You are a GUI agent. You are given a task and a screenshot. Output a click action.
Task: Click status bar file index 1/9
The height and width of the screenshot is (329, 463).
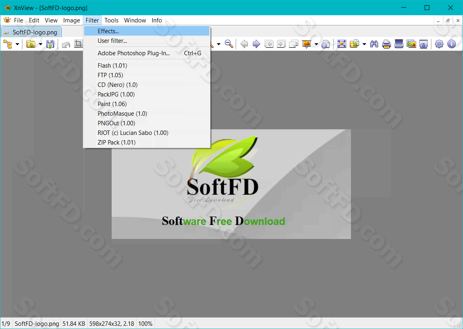point(6,324)
